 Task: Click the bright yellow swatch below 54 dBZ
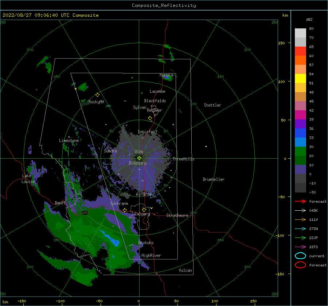(300, 78)
